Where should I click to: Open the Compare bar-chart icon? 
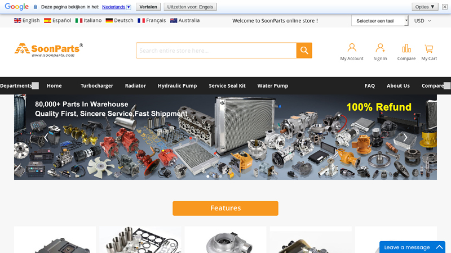pyautogui.click(x=406, y=48)
